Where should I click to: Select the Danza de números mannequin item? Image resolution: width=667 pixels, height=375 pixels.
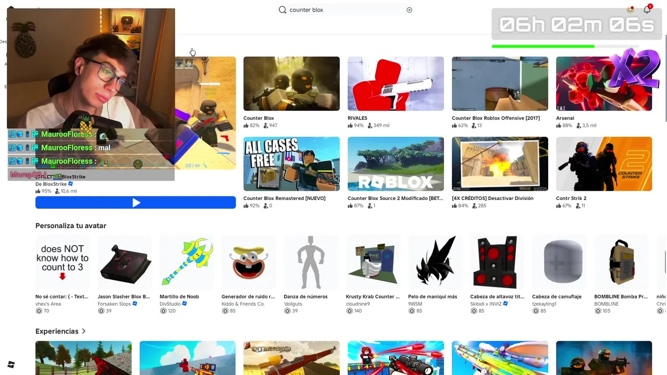coord(311,262)
